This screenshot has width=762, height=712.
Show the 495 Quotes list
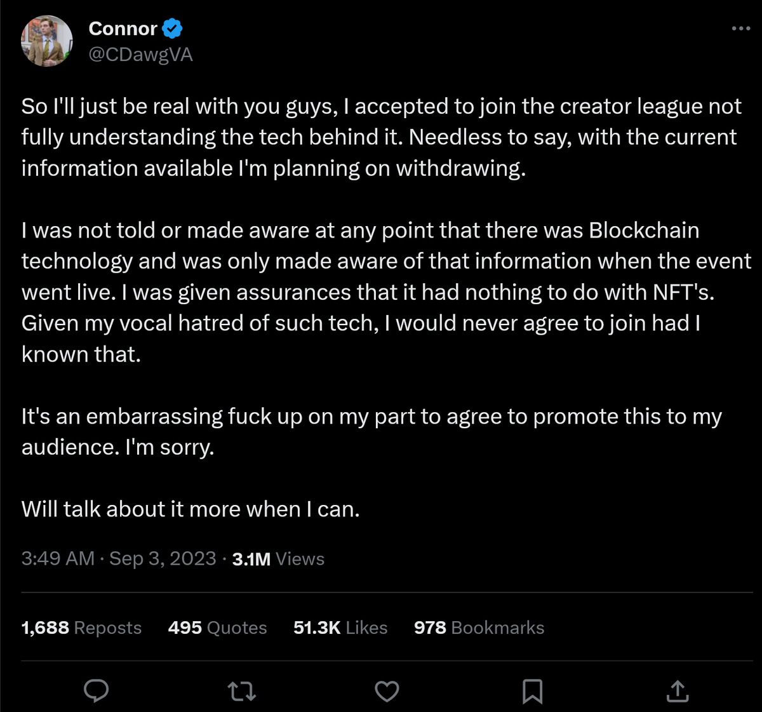click(217, 628)
